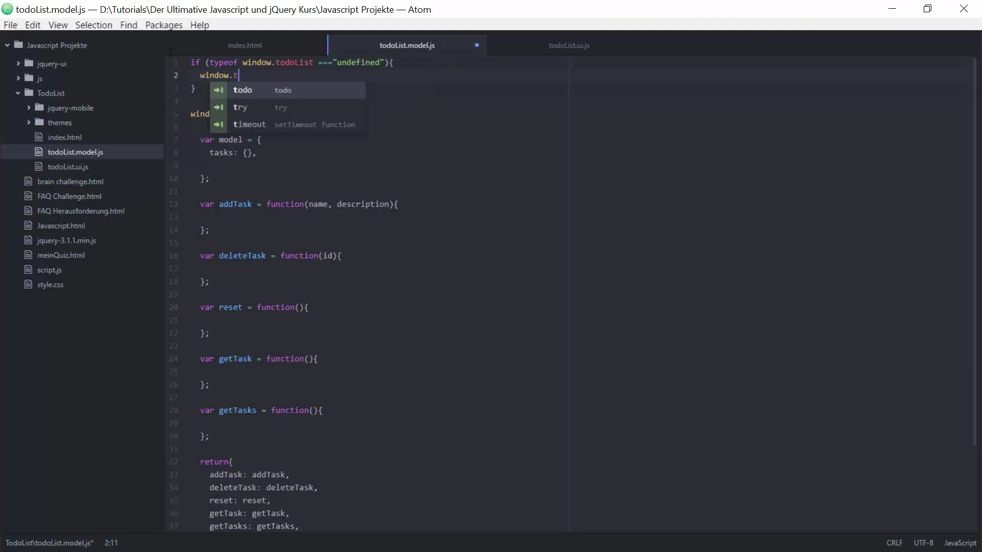Screen dimensions: 982x552
Task: Click line number 32 in gutter
Action: (x=174, y=462)
